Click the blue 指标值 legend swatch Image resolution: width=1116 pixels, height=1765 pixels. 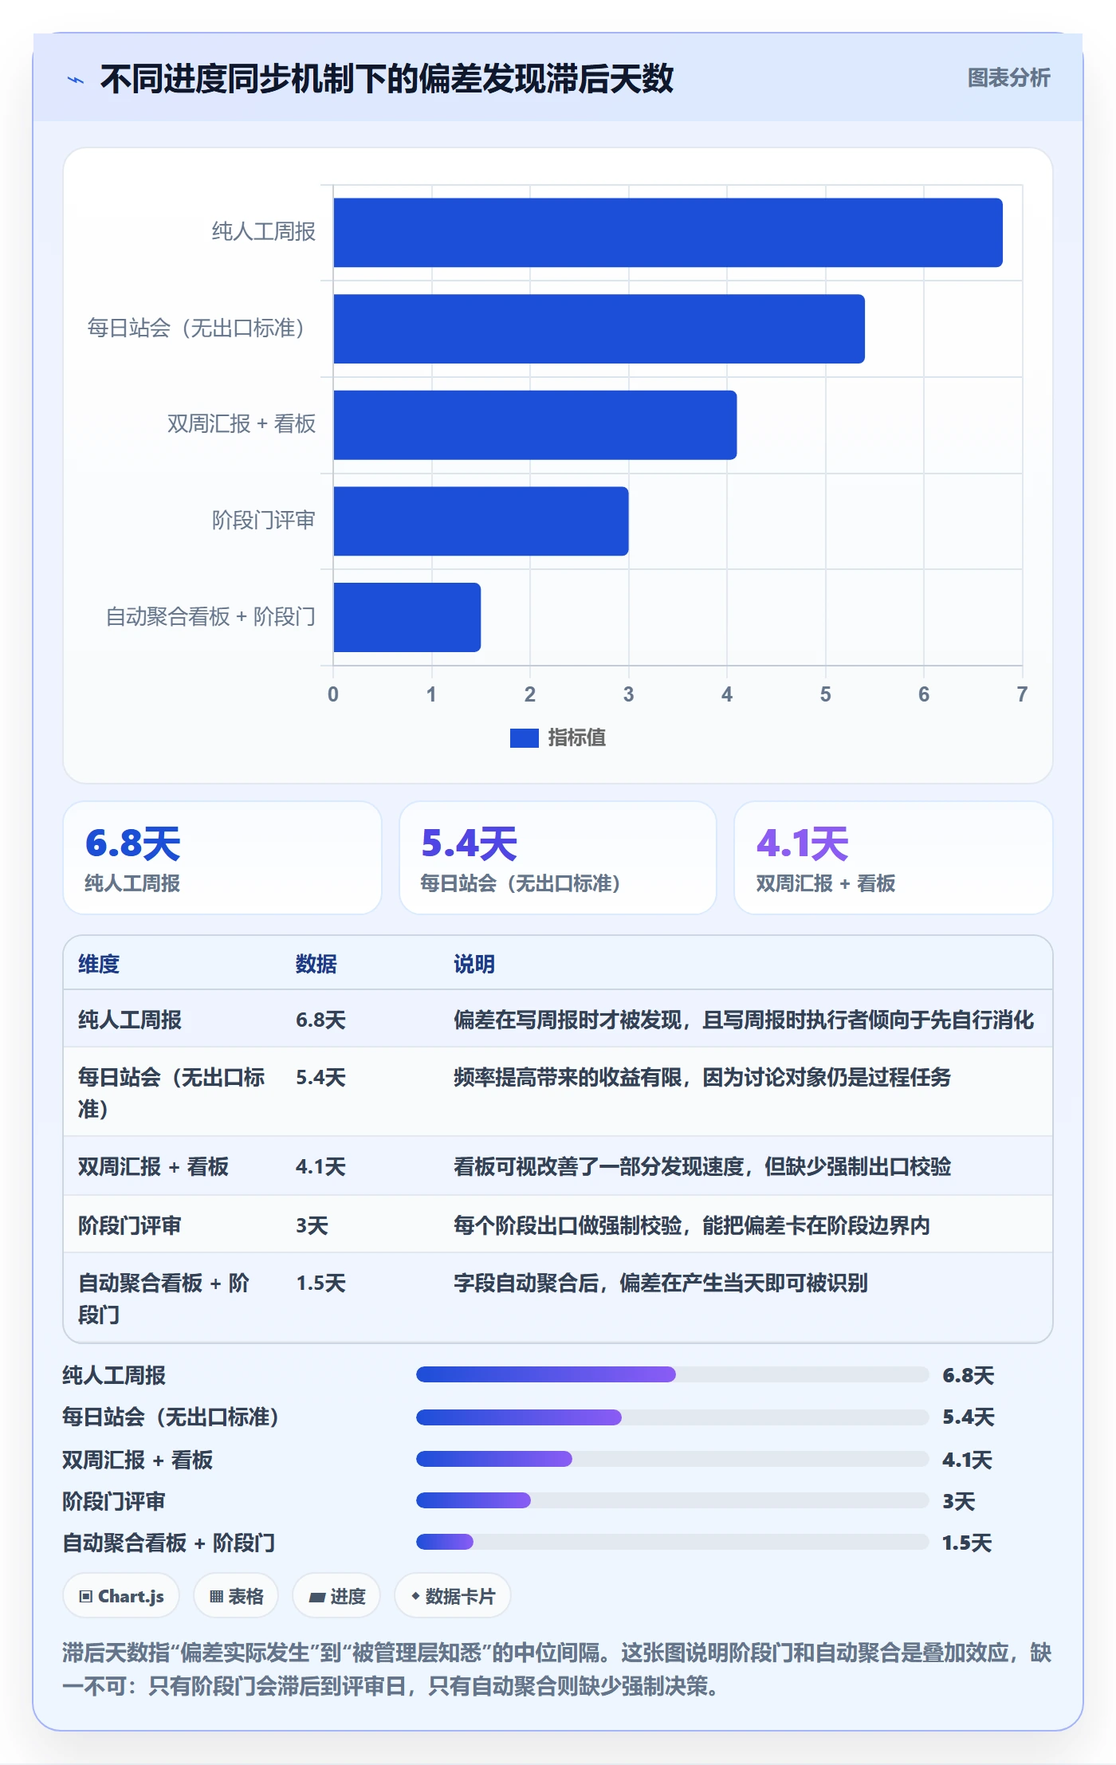525,738
